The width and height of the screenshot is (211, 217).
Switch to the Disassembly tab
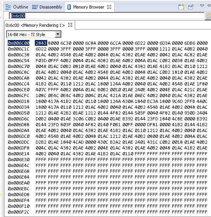point(47,7)
